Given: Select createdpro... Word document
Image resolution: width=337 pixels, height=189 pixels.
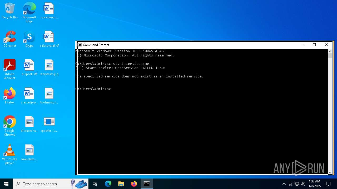Looking at the screenshot, I should (29, 96).
